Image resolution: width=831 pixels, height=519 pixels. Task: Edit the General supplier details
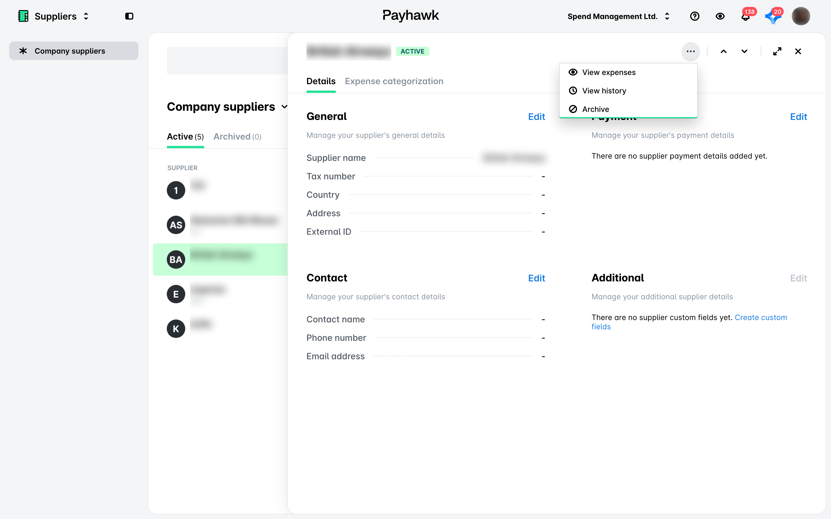pyautogui.click(x=536, y=117)
